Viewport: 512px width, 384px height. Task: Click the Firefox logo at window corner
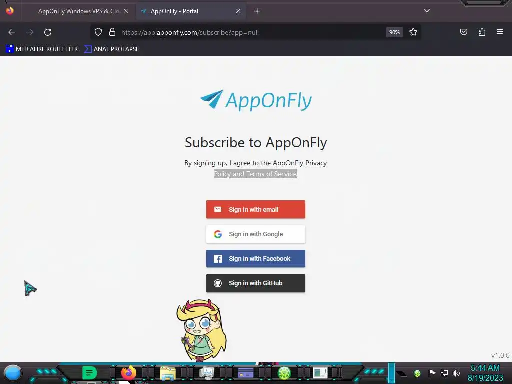coord(10,11)
